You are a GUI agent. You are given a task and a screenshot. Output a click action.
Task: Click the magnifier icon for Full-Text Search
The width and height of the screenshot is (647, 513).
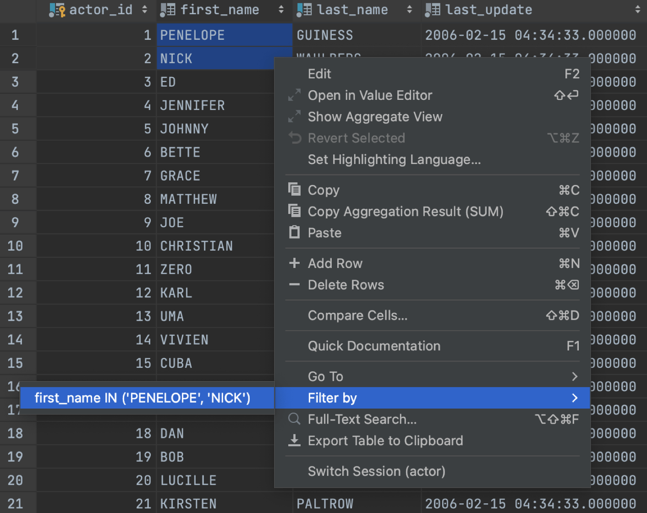coord(295,419)
